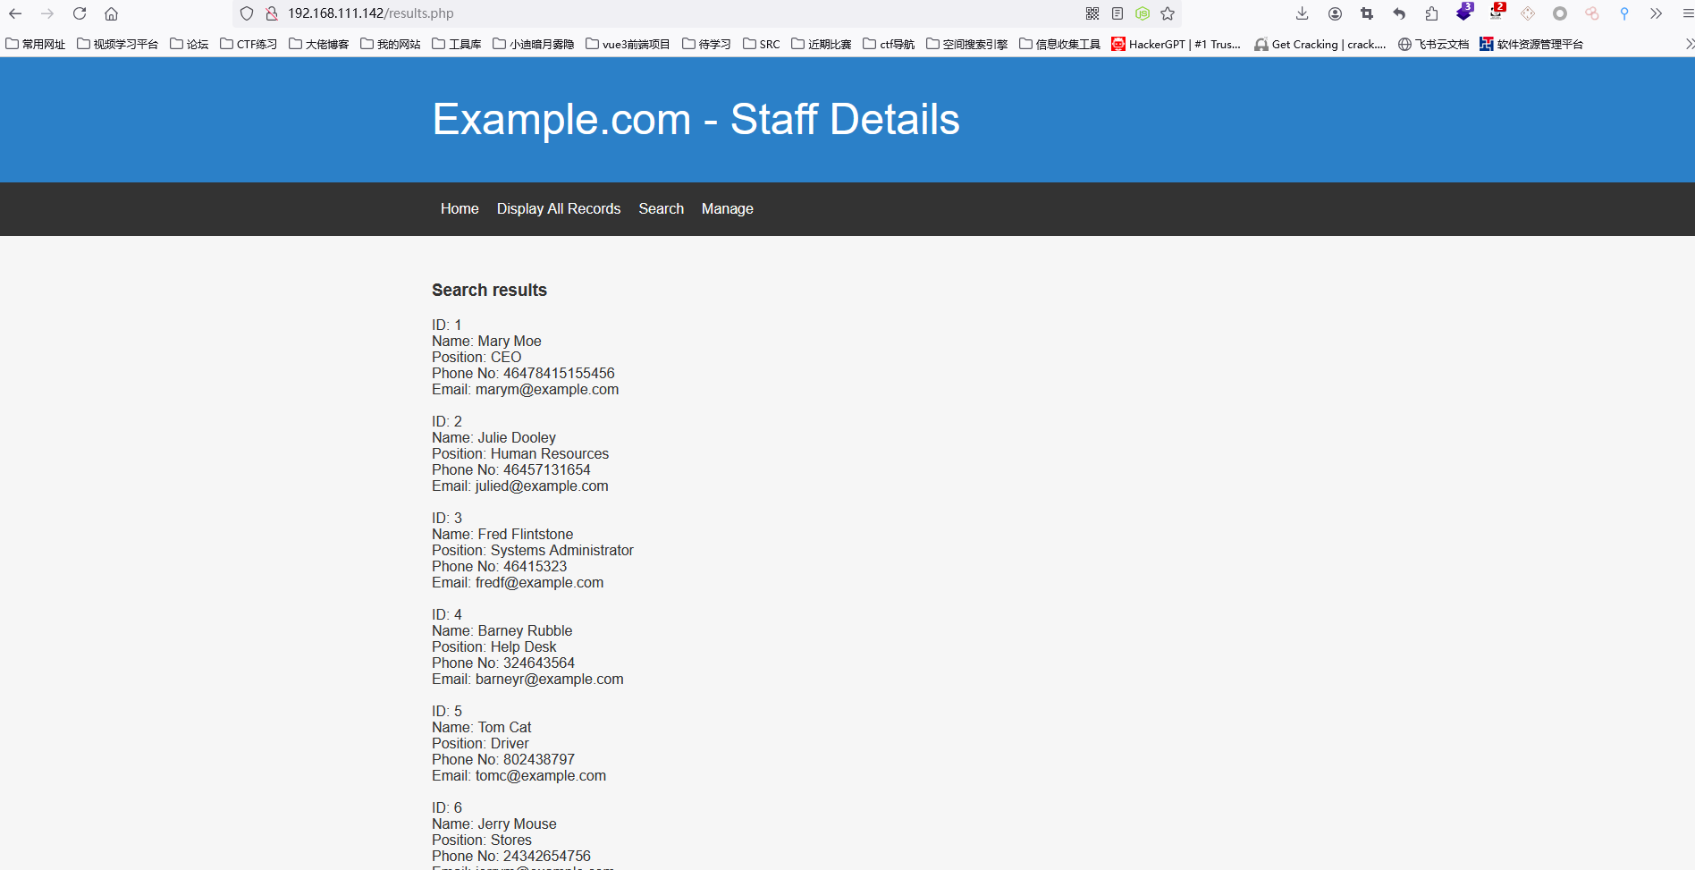Expand the CTF练习 bookmarks folder

(x=249, y=44)
